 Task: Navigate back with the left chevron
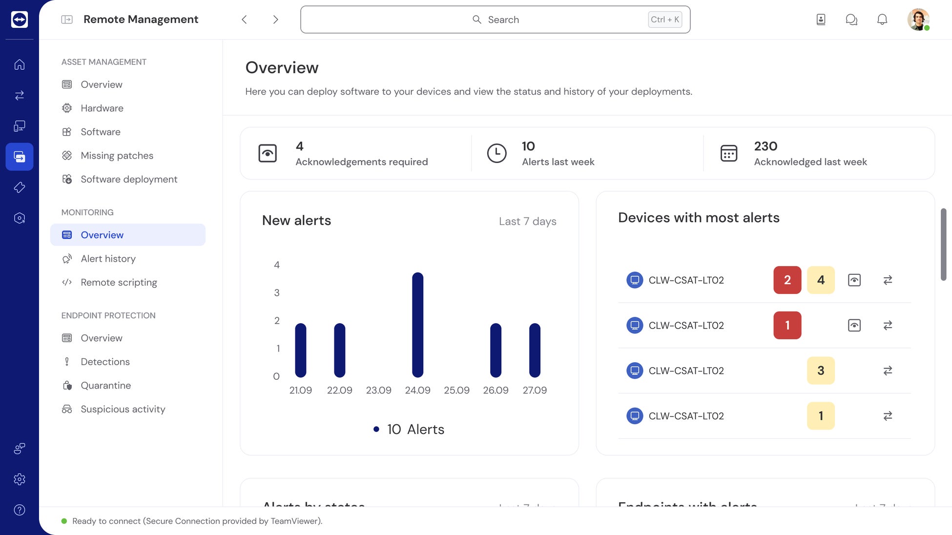(245, 20)
